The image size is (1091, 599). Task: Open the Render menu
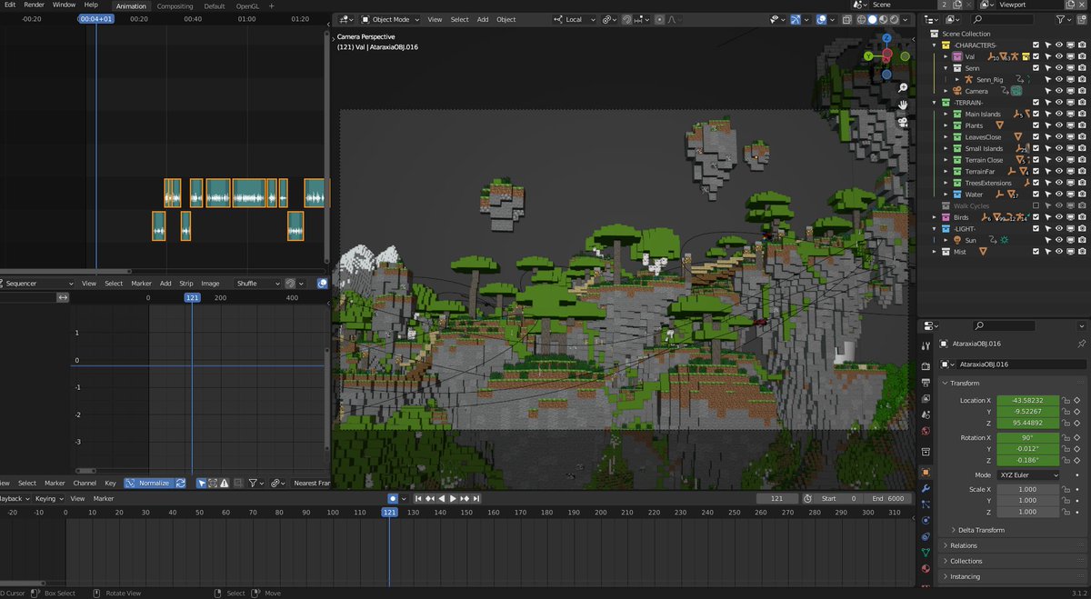pyautogui.click(x=34, y=5)
